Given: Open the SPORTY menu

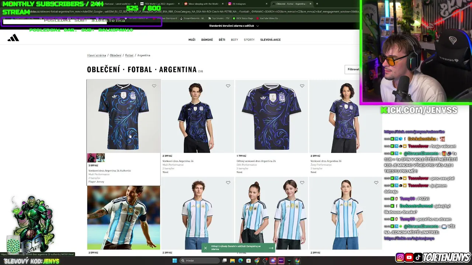Looking at the screenshot, I should [249, 40].
